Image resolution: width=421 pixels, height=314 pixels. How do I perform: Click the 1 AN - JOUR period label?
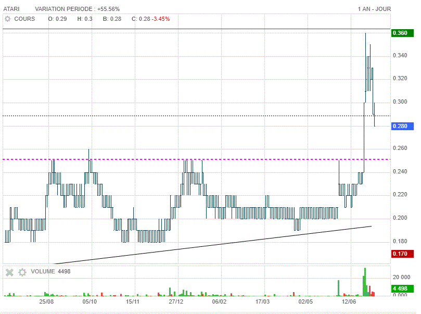374,9
